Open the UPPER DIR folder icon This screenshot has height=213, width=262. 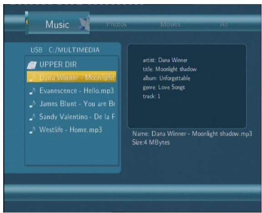pyautogui.click(x=32, y=65)
